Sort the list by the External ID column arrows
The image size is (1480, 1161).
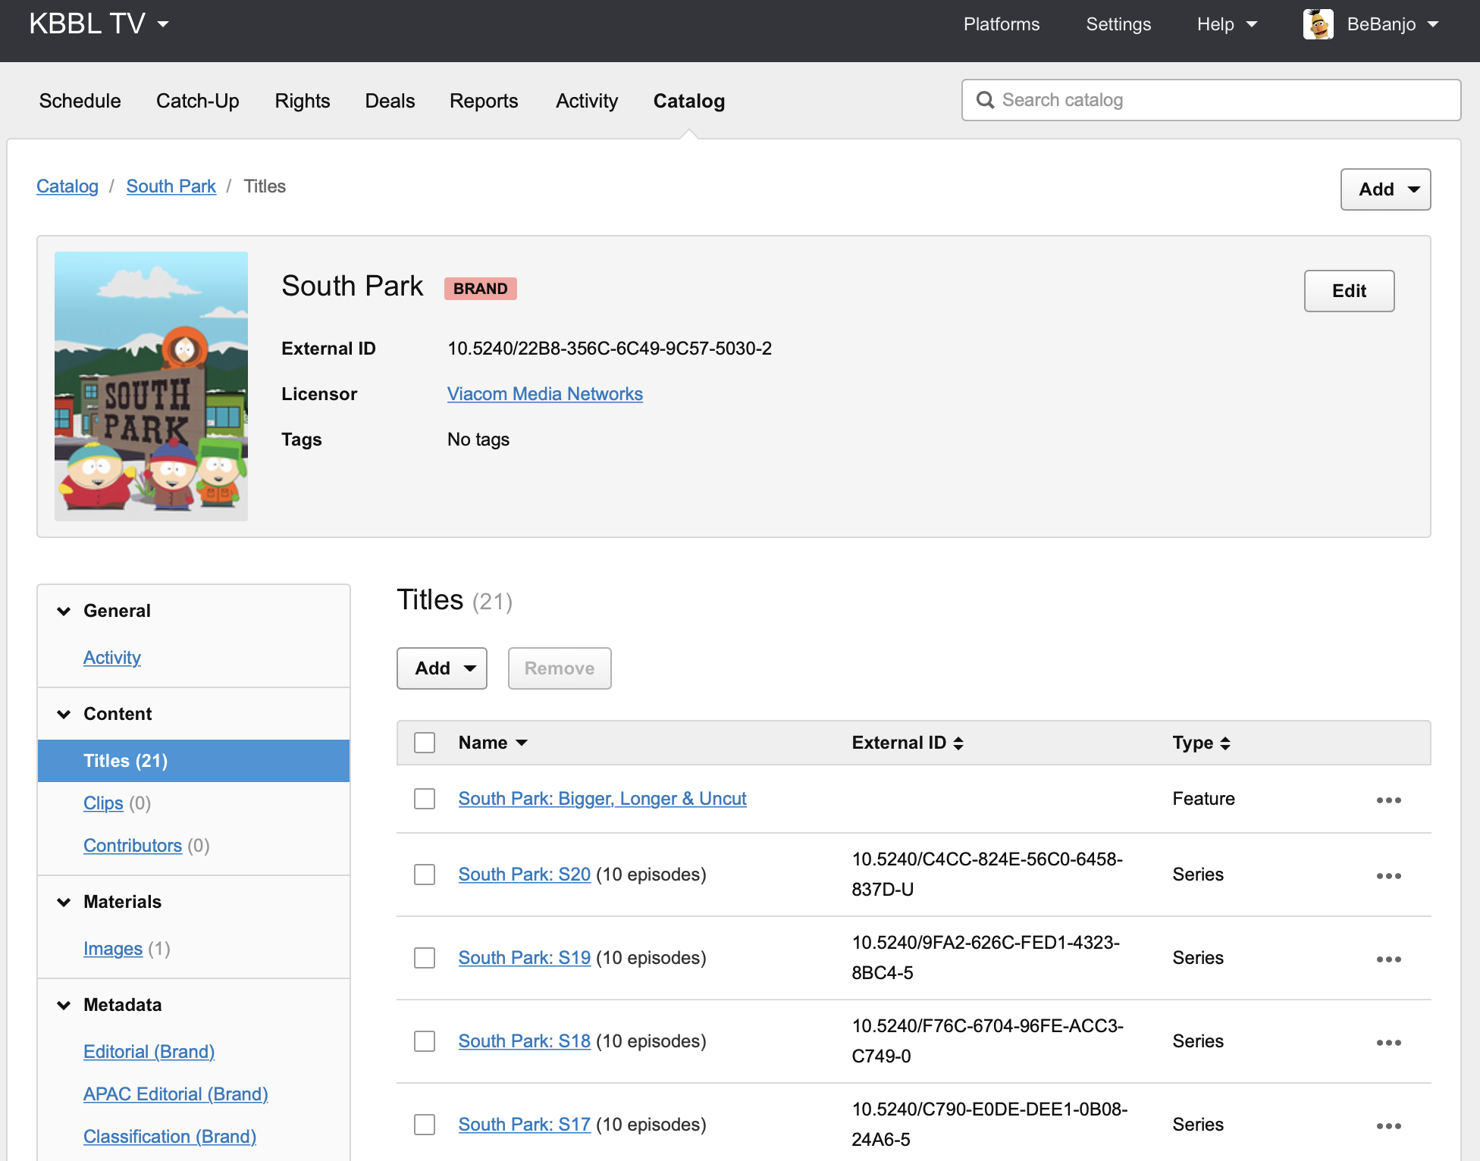tap(958, 743)
